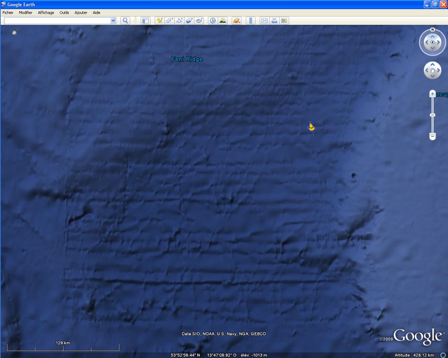Open the Modifier menu
The width and height of the screenshot is (448, 358).
(x=26, y=13)
